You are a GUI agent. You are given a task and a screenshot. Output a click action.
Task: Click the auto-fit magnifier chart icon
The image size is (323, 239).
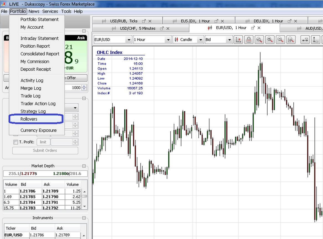click(259, 40)
